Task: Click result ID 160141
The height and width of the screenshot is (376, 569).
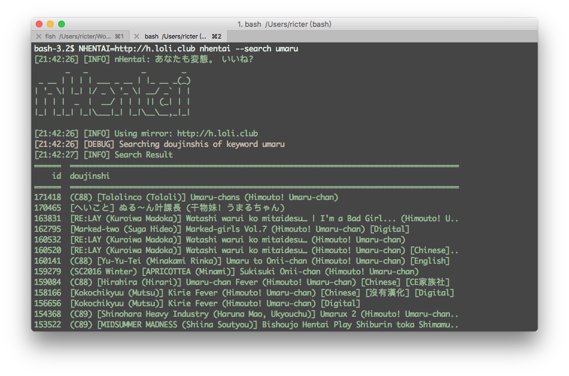Action: (x=48, y=261)
